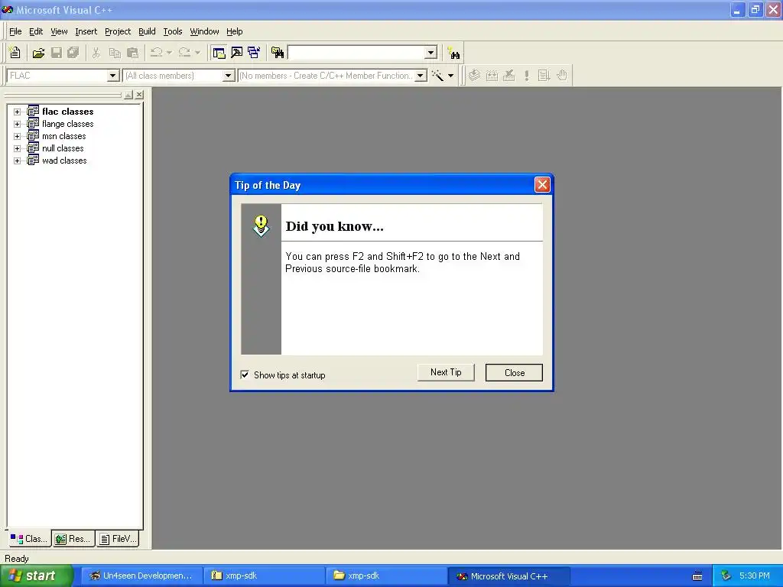This screenshot has width=783, height=587.
Task: Click the Cut scissors icon
Action: click(x=96, y=53)
